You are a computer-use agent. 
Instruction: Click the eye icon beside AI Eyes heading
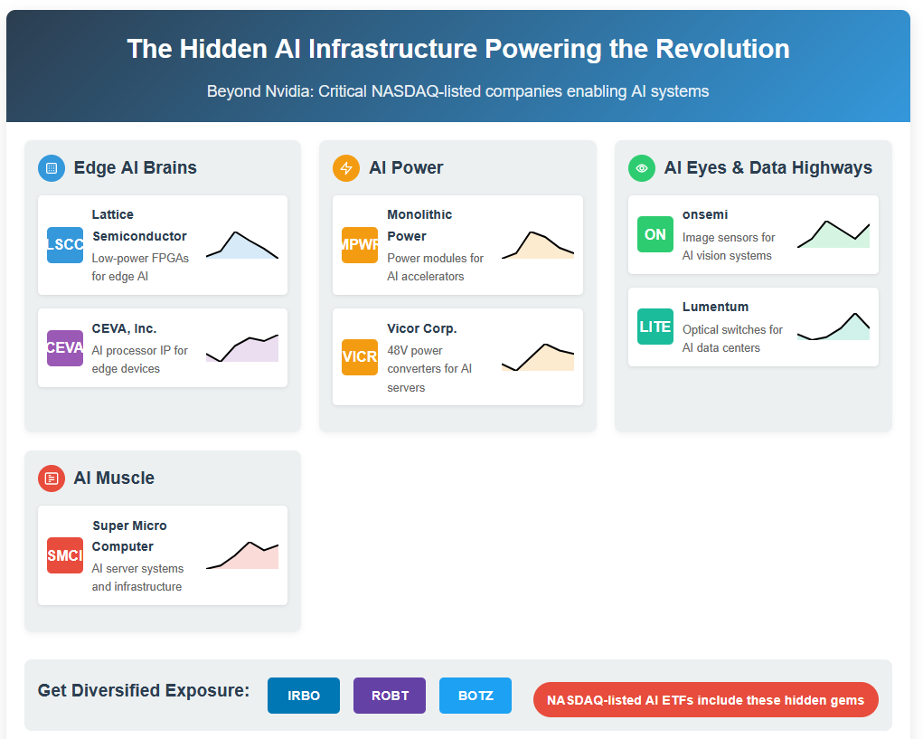(x=642, y=168)
